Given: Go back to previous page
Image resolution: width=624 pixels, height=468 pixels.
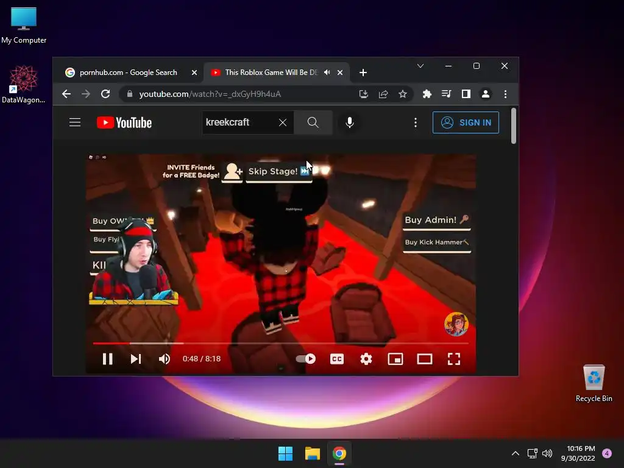Looking at the screenshot, I should tap(66, 94).
